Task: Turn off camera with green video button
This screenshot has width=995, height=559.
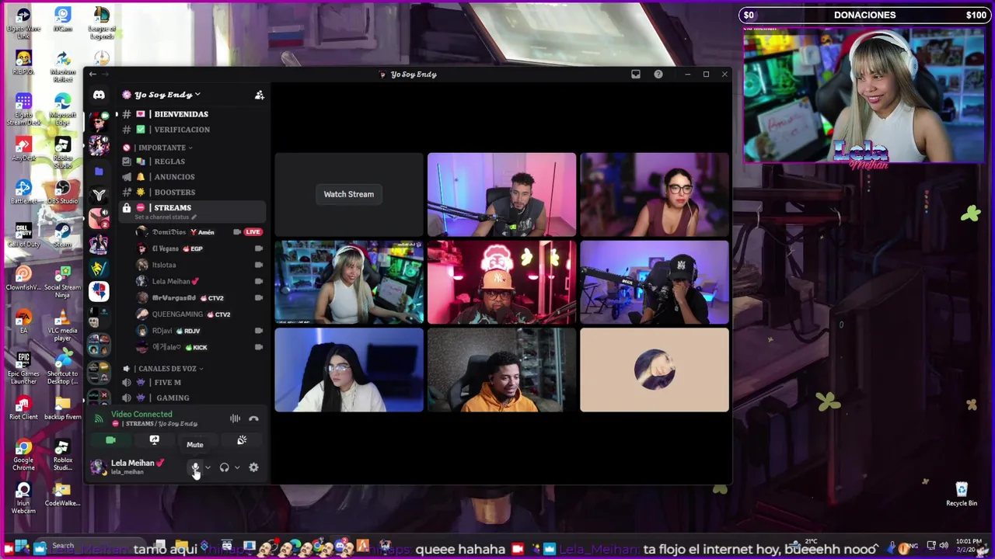Action: [x=110, y=440]
